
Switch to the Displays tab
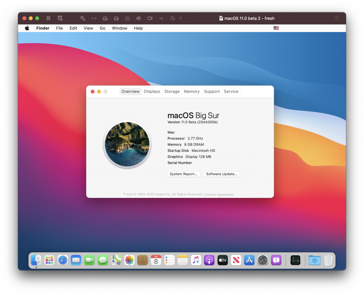click(x=152, y=91)
